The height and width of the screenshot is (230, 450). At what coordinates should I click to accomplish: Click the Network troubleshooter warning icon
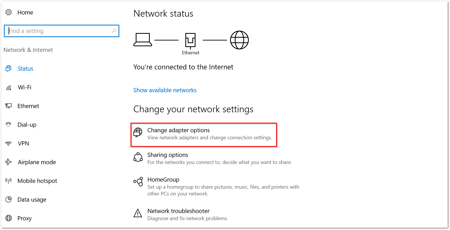[138, 213]
